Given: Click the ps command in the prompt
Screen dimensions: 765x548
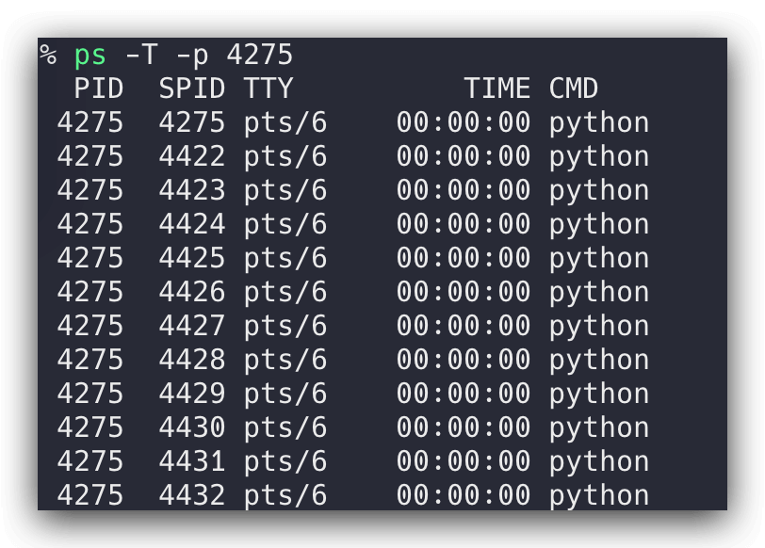Looking at the screenshot, I should (x=90, y=56).
